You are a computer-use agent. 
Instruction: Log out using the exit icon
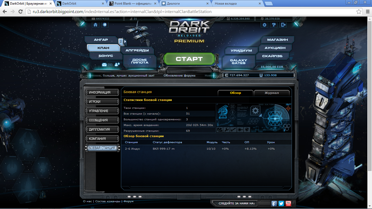click(x=283, y=25)
